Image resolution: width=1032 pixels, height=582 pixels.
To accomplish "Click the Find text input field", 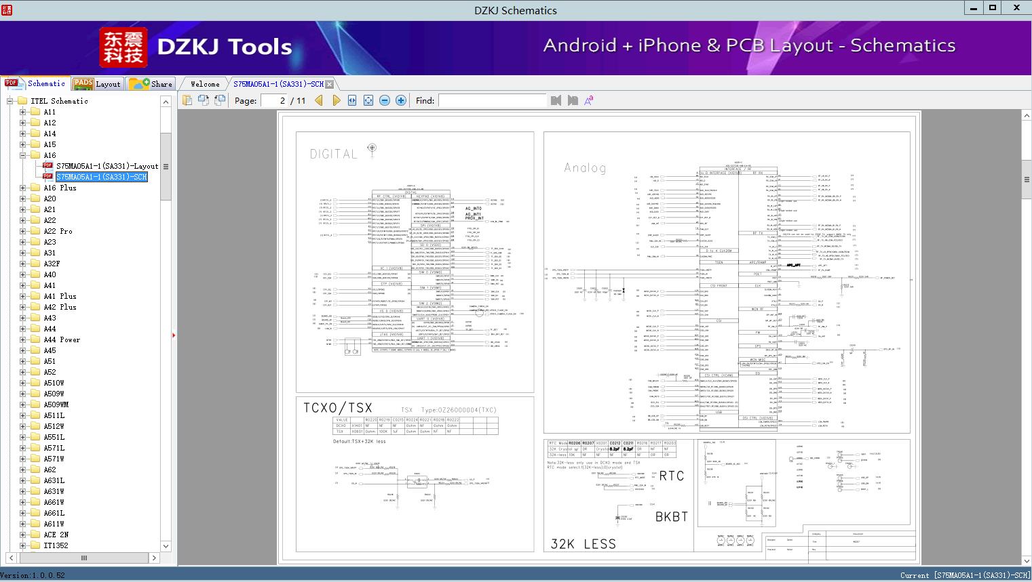I will point(492,100).
